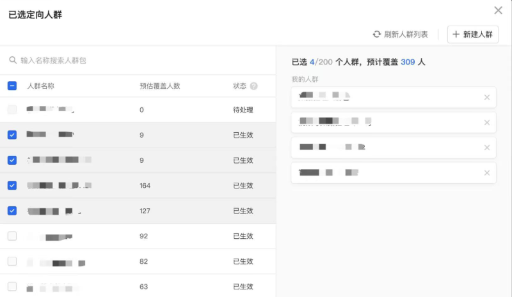Image resolution: width=512 pixels, height=297 pixels.
Task: Click the 预估覆盖人数 column header
Action: point(159,86)
